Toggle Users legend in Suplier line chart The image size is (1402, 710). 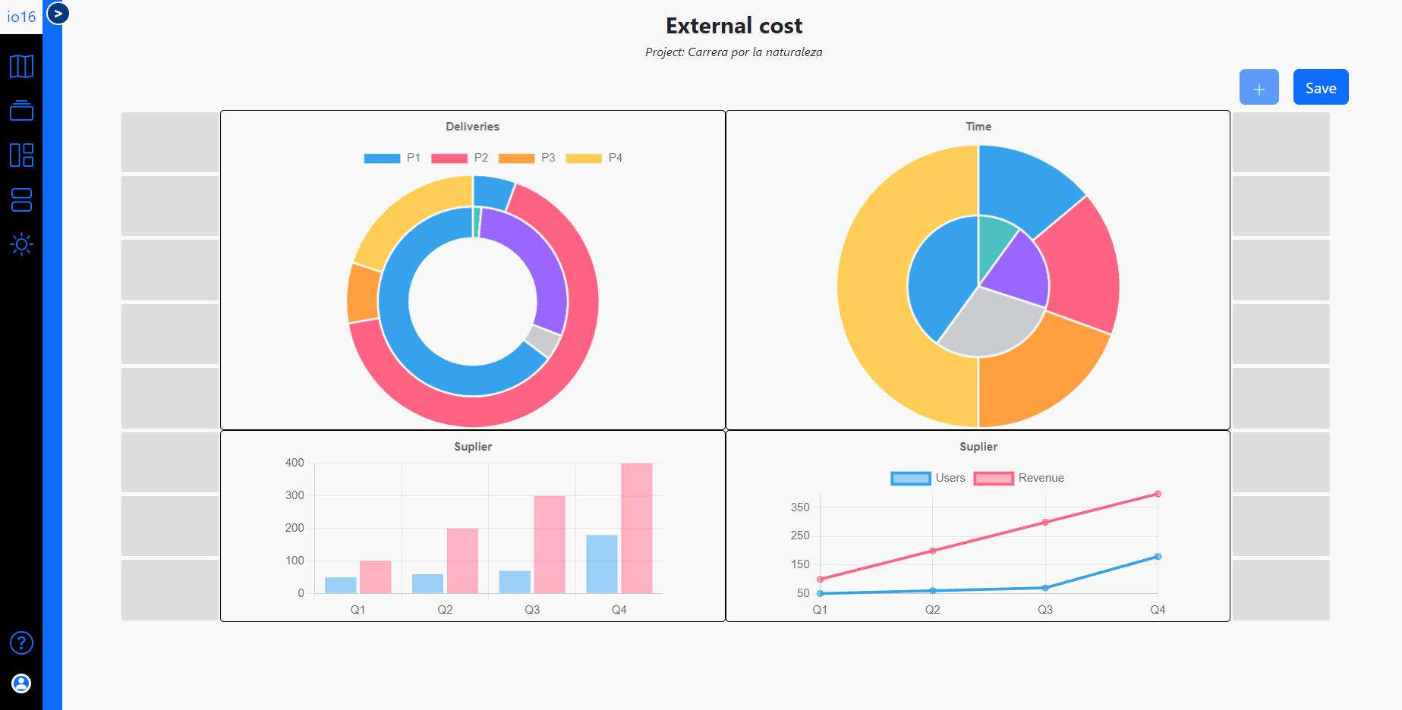click(x=928, y=478)
